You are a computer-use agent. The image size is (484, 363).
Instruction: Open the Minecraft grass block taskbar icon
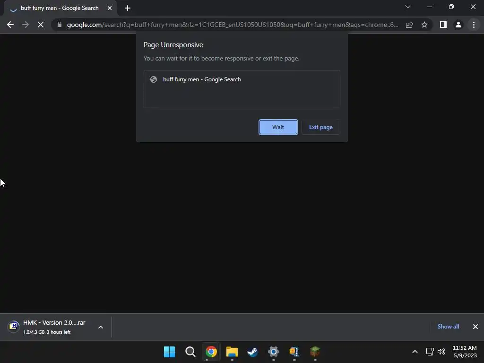coord(315,352)
